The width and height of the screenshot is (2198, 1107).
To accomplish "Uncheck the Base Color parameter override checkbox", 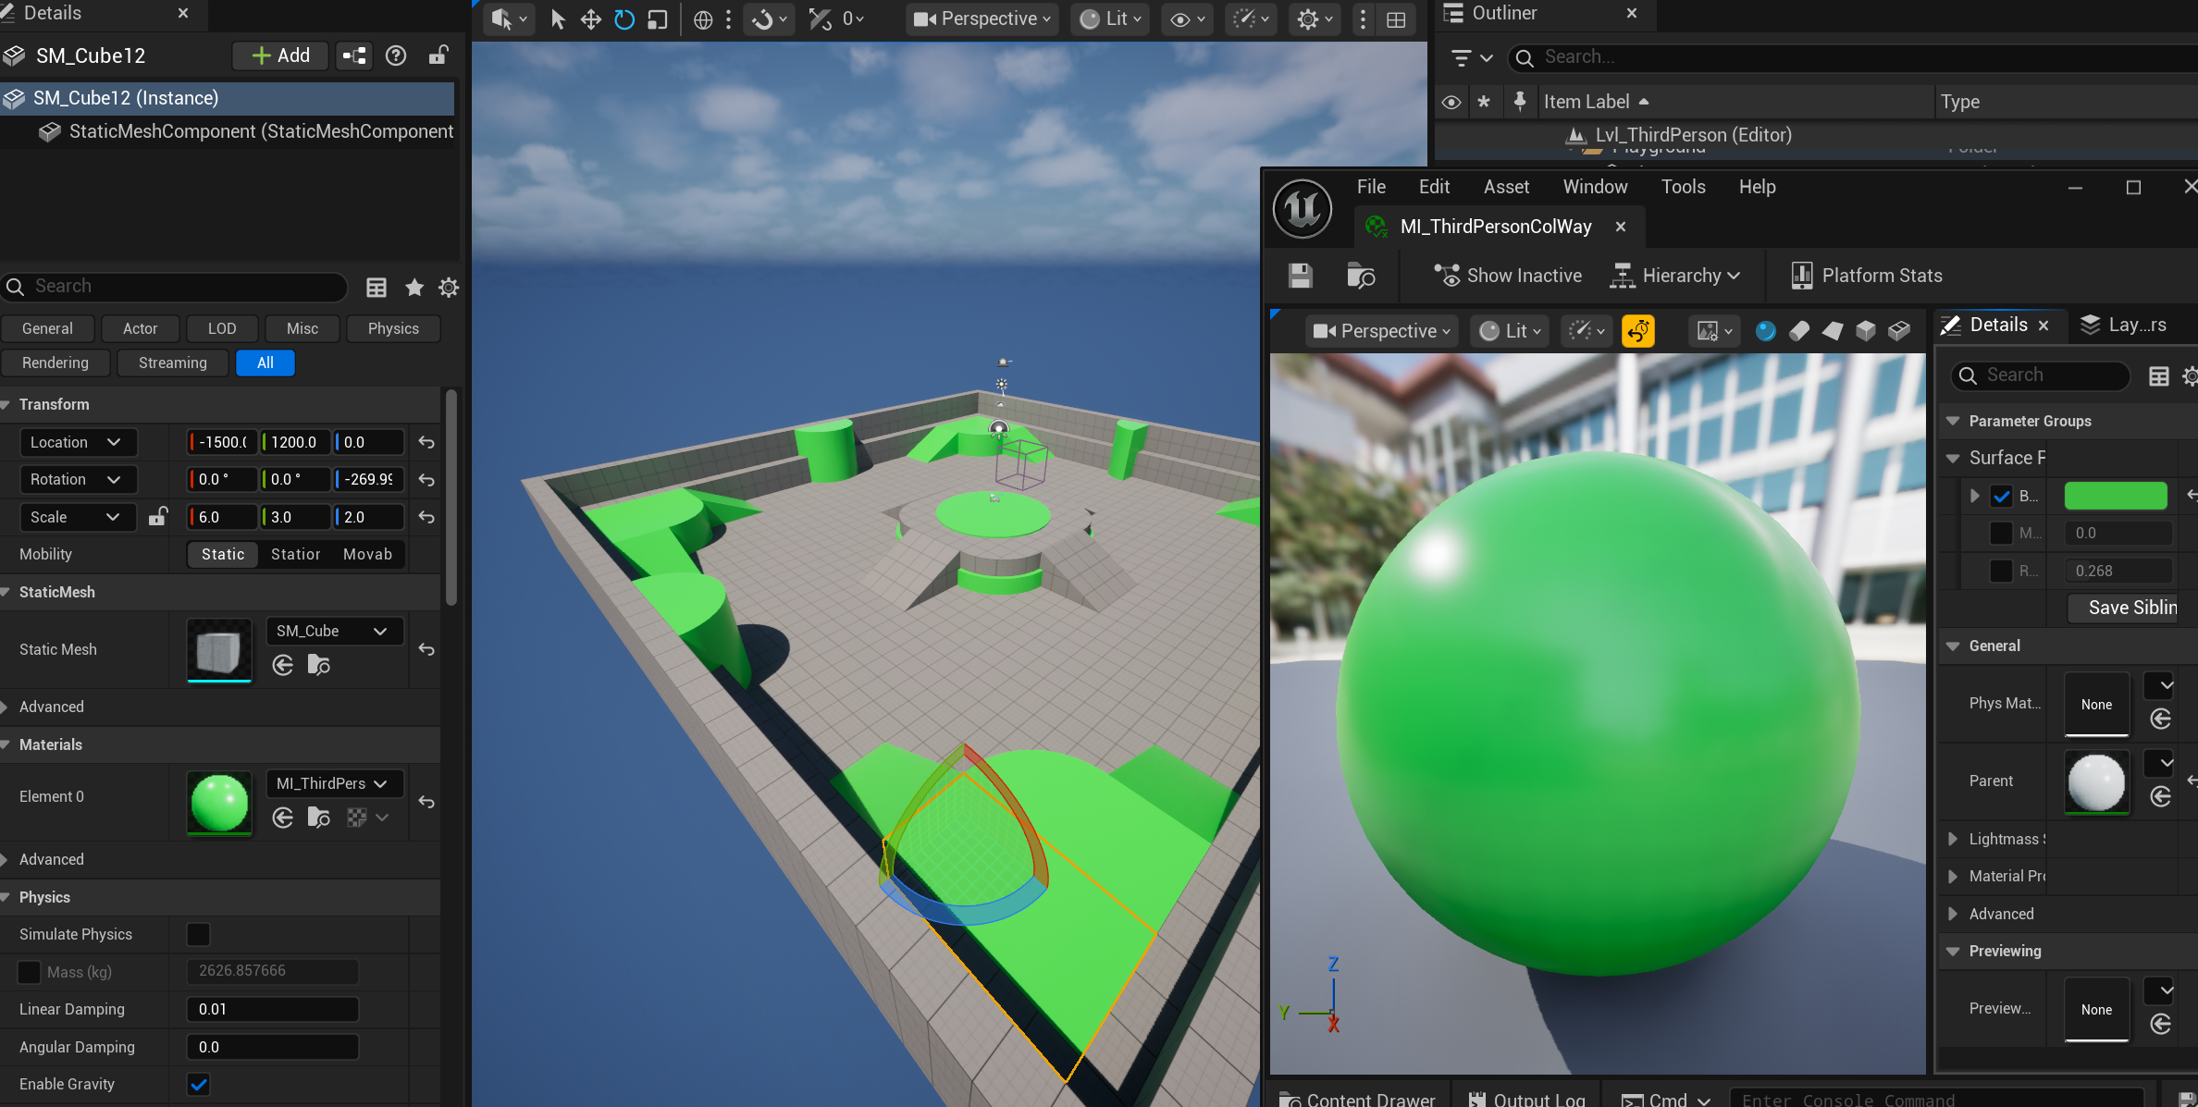I will 2001,496.
